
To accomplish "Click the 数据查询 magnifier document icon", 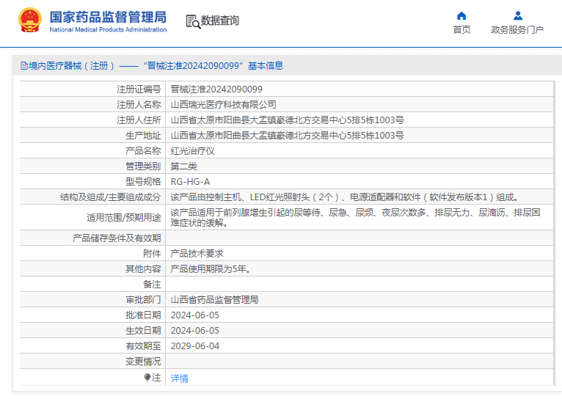I will pos(193,21).
